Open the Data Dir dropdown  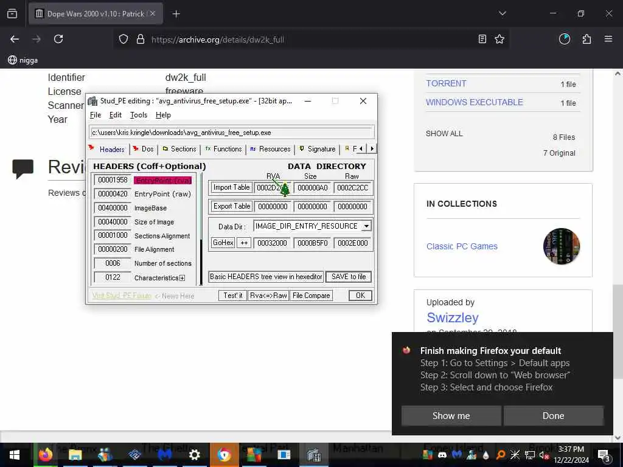(366, 226)
